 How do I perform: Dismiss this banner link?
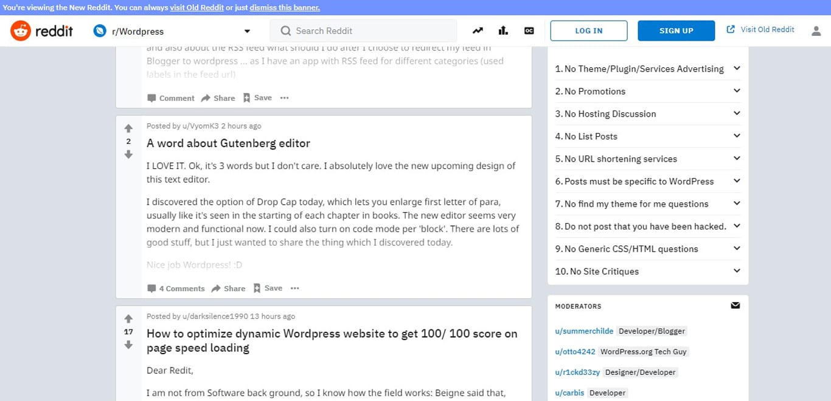[x=284, y=8]
